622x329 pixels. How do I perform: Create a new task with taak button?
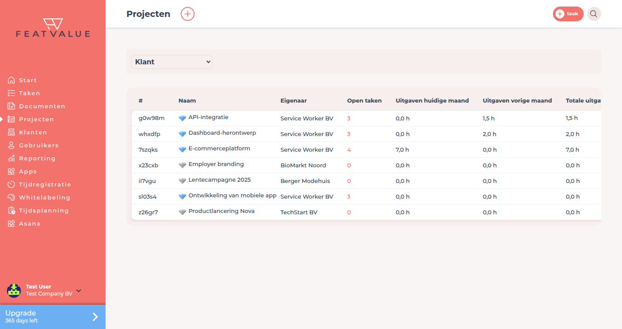[x=568, y=14]
